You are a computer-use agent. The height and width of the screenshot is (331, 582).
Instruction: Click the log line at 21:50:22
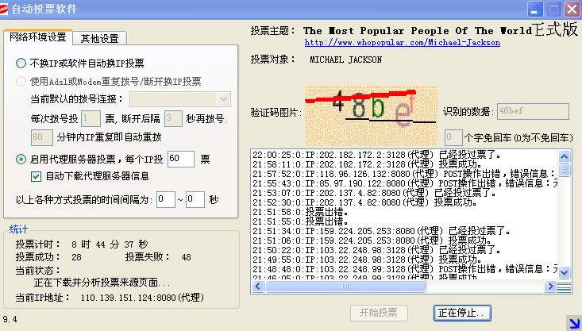point(376,250)
